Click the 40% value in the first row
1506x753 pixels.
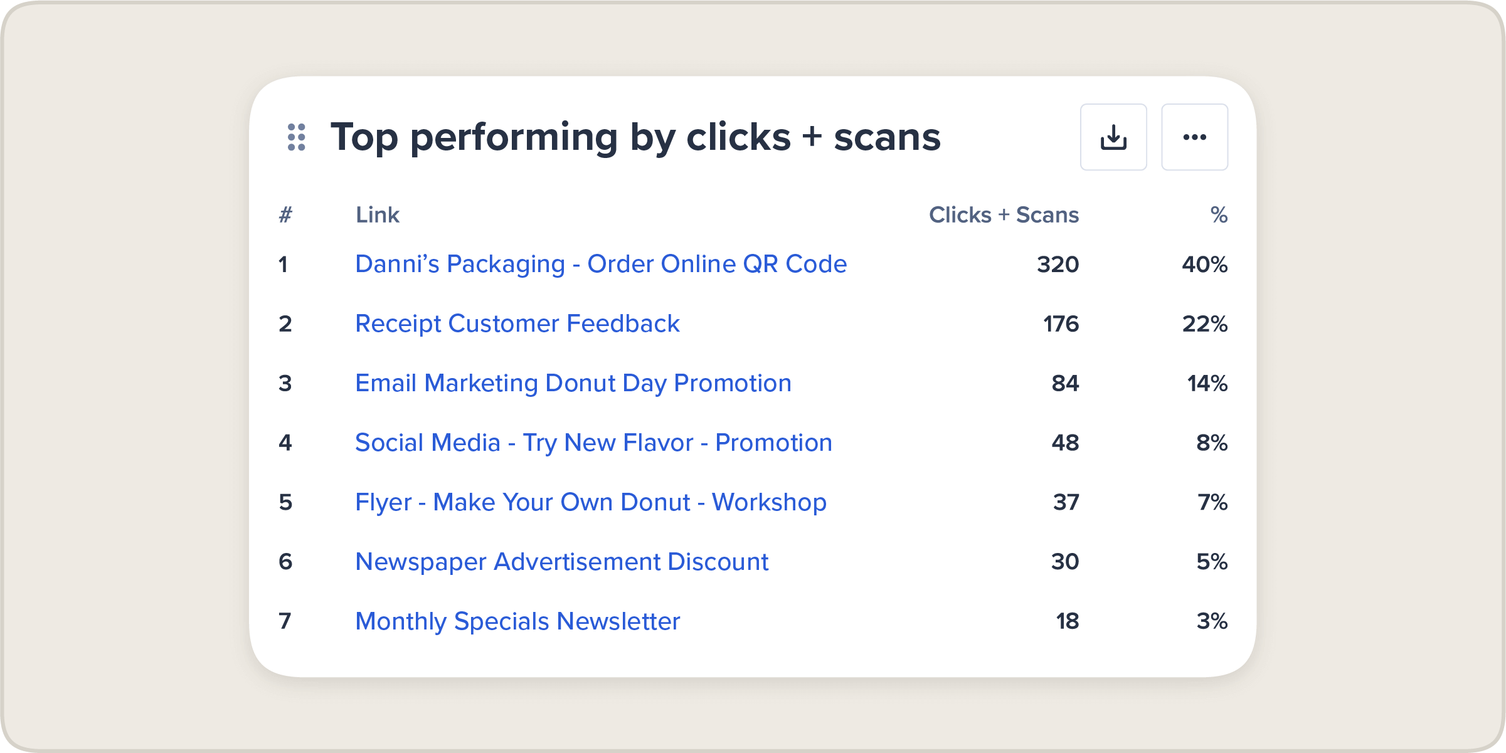pyautogui.click(x=1204, y=265)
